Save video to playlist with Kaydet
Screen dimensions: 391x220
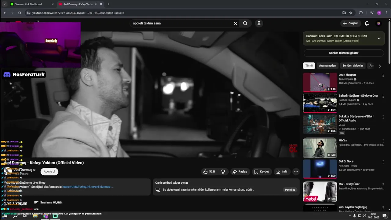[262, 172]
